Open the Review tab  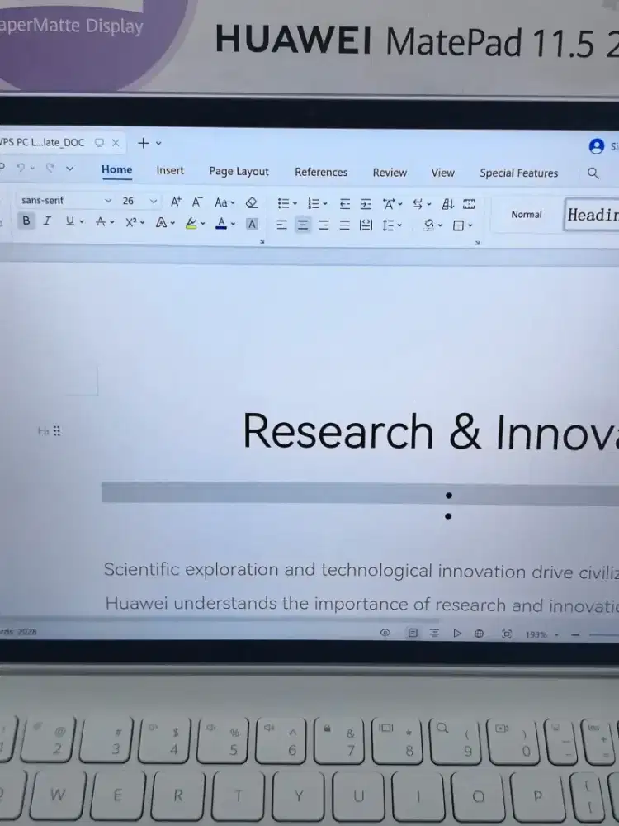[390, 173]
